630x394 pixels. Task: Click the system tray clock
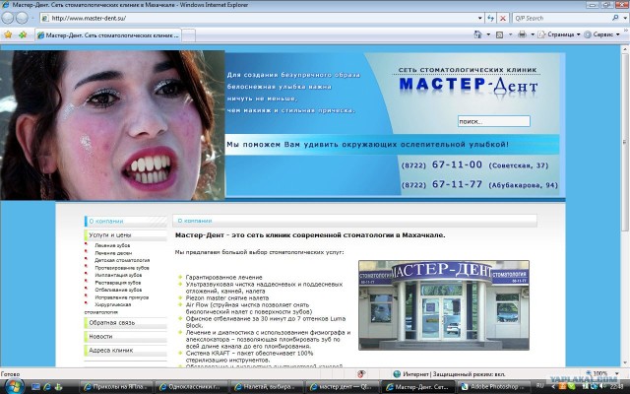tap(617, 386)
